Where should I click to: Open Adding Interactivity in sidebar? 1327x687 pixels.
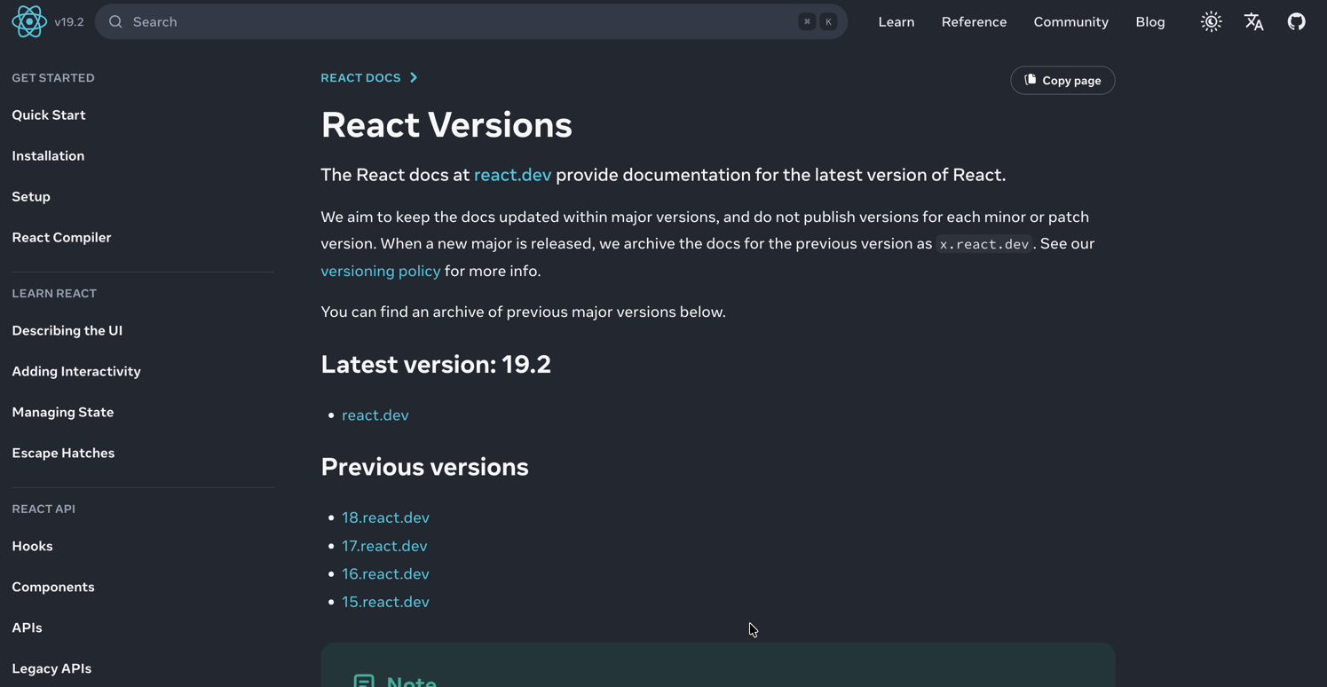(76, 371)
